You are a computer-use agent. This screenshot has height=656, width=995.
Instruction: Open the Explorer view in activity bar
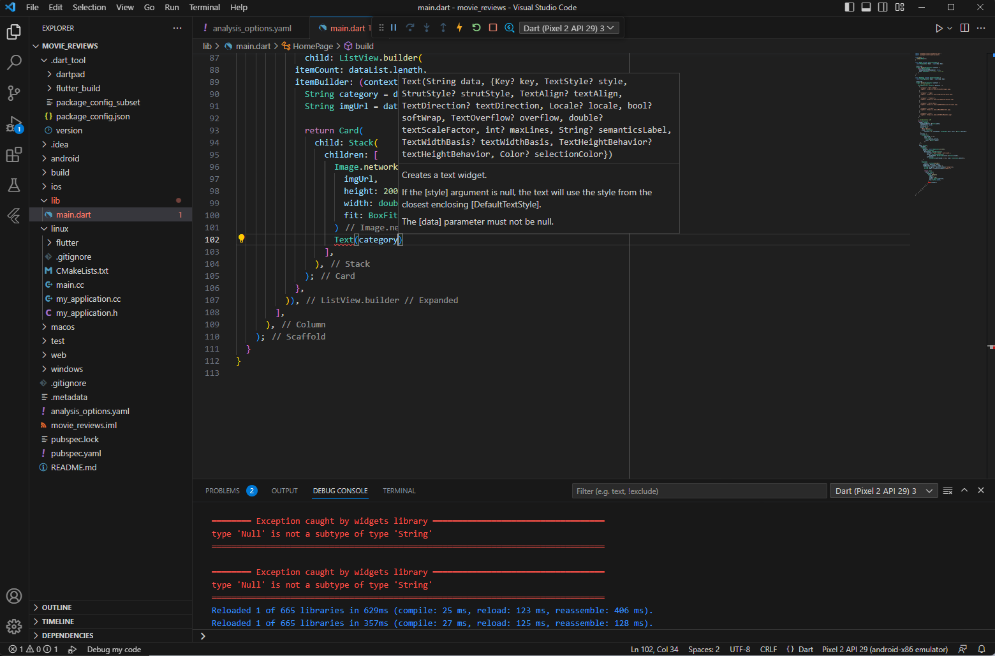pos(14,32)
